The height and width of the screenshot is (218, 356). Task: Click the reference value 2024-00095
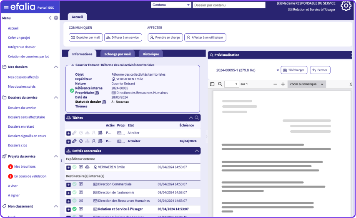click(x=120, y=88)
